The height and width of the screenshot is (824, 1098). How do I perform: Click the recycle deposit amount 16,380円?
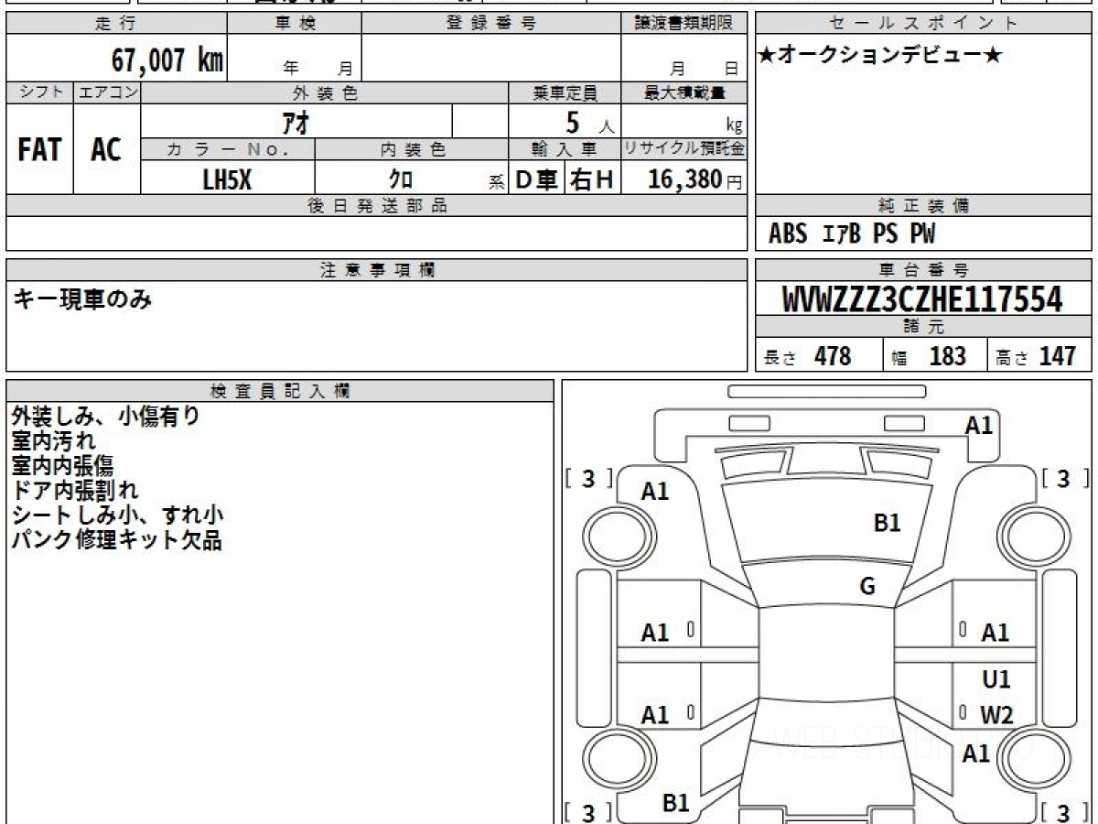695,179
